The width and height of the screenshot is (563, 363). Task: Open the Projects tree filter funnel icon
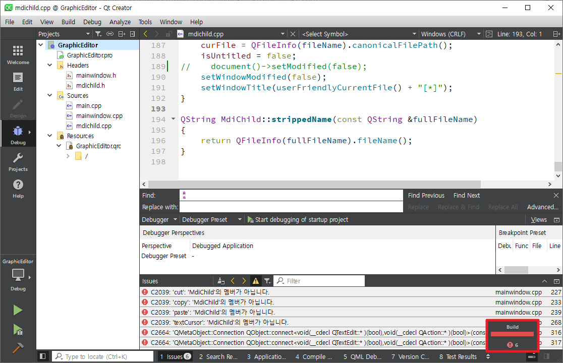(x=98, y=34)
